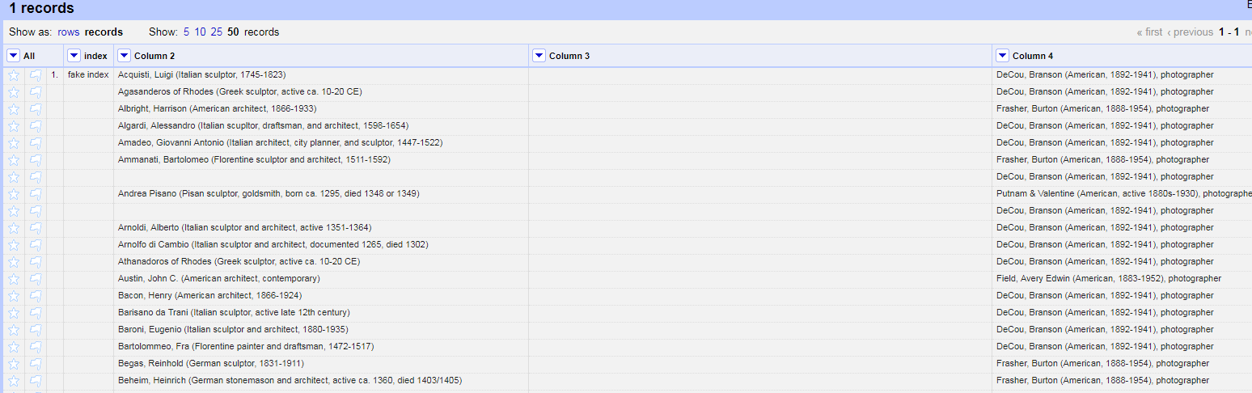Image resolution: width=1252 pixels, height=393 pixels.
Task: Show 10 records per page
Action: click(x=200, y=32)
